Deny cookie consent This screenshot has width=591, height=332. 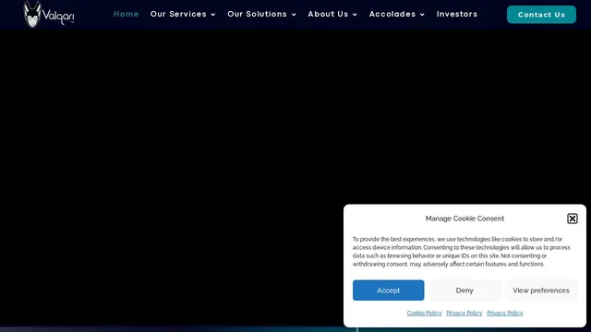click(464, 290)
